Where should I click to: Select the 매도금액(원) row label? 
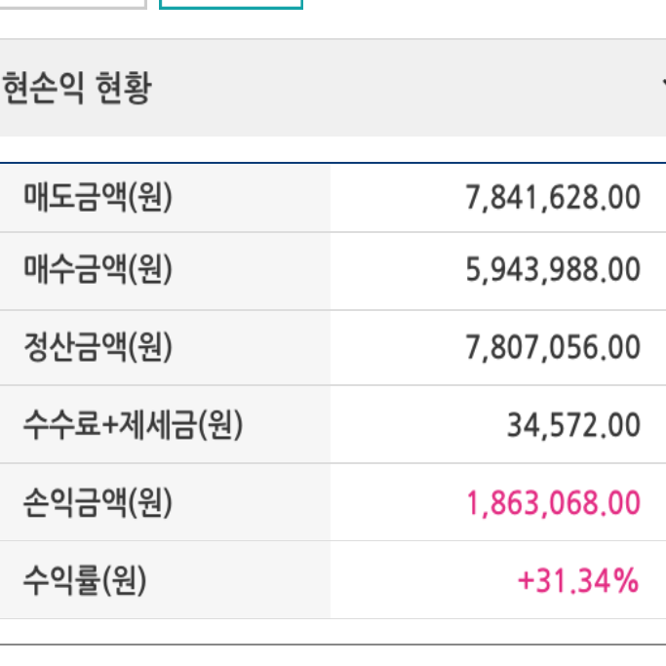pos(98,197)
